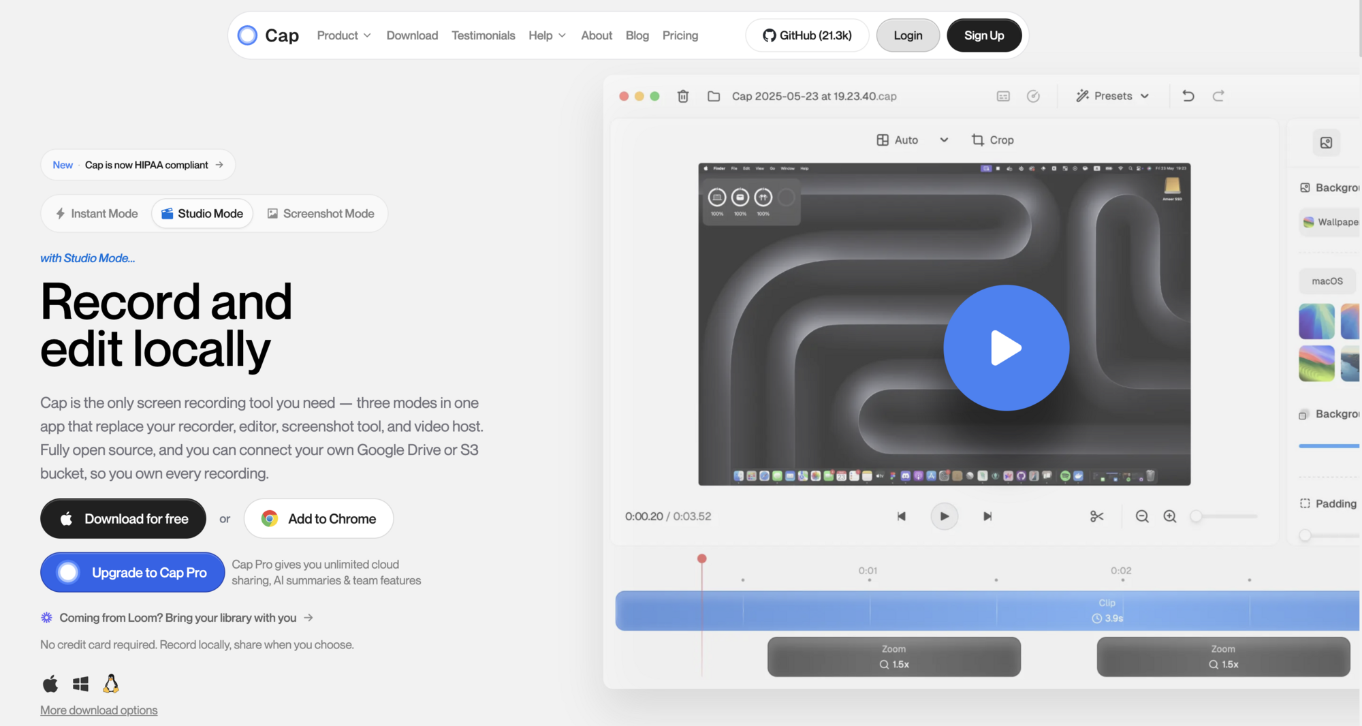Click the gauge icon in the editor header

tap(1033, 96)
